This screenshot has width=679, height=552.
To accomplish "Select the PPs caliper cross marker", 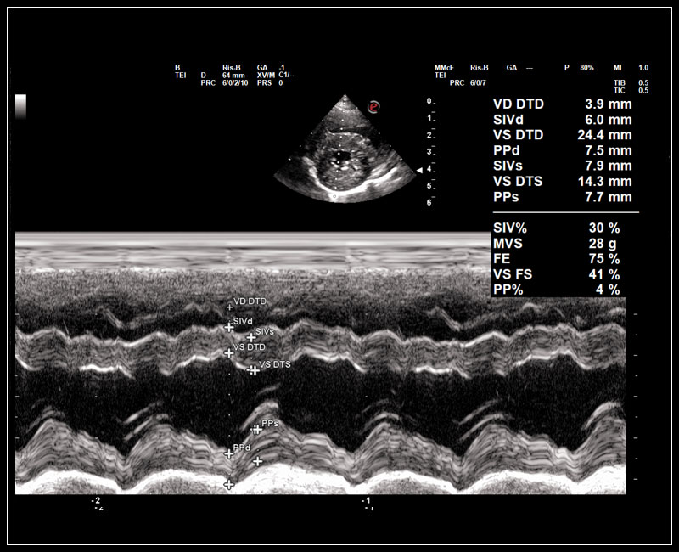I will 257,431.
